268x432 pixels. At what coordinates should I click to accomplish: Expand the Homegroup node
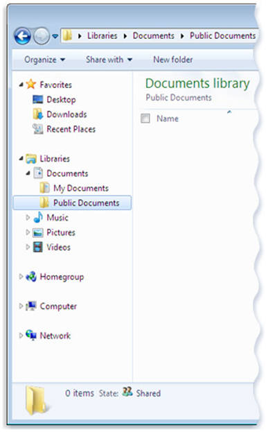(x=21, y=277)
